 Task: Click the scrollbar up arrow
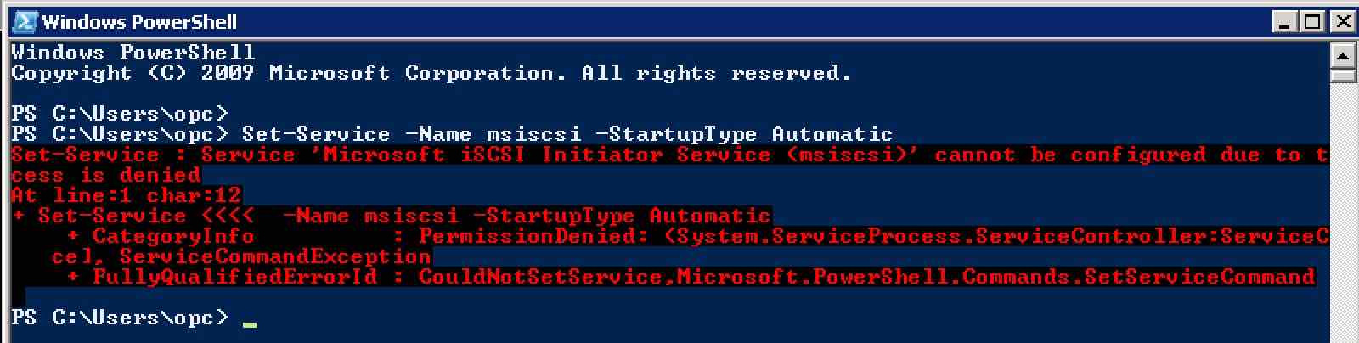(1344, 56)
